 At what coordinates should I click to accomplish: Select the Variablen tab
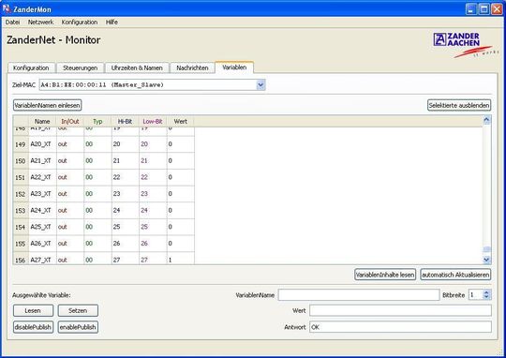234,67
